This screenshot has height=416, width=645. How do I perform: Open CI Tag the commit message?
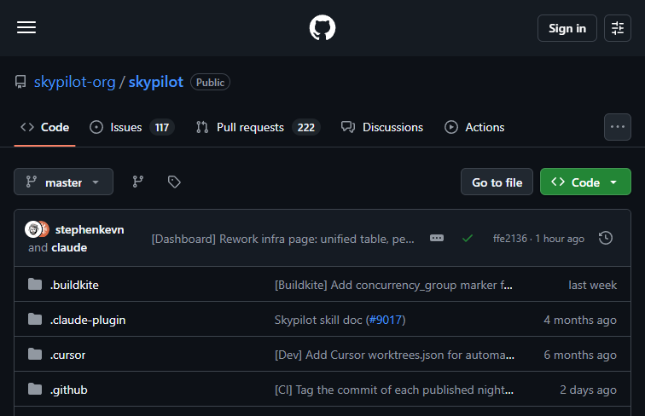click(x=393, y=390)
